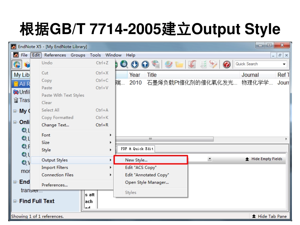Open Preferences... in the Edit menu
The image size is (300, 225).
tap(55, 185)
